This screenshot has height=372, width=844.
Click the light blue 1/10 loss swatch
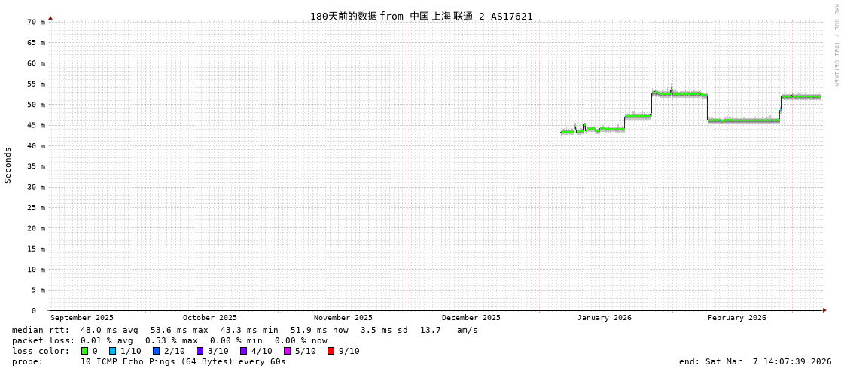click(112, 351)
